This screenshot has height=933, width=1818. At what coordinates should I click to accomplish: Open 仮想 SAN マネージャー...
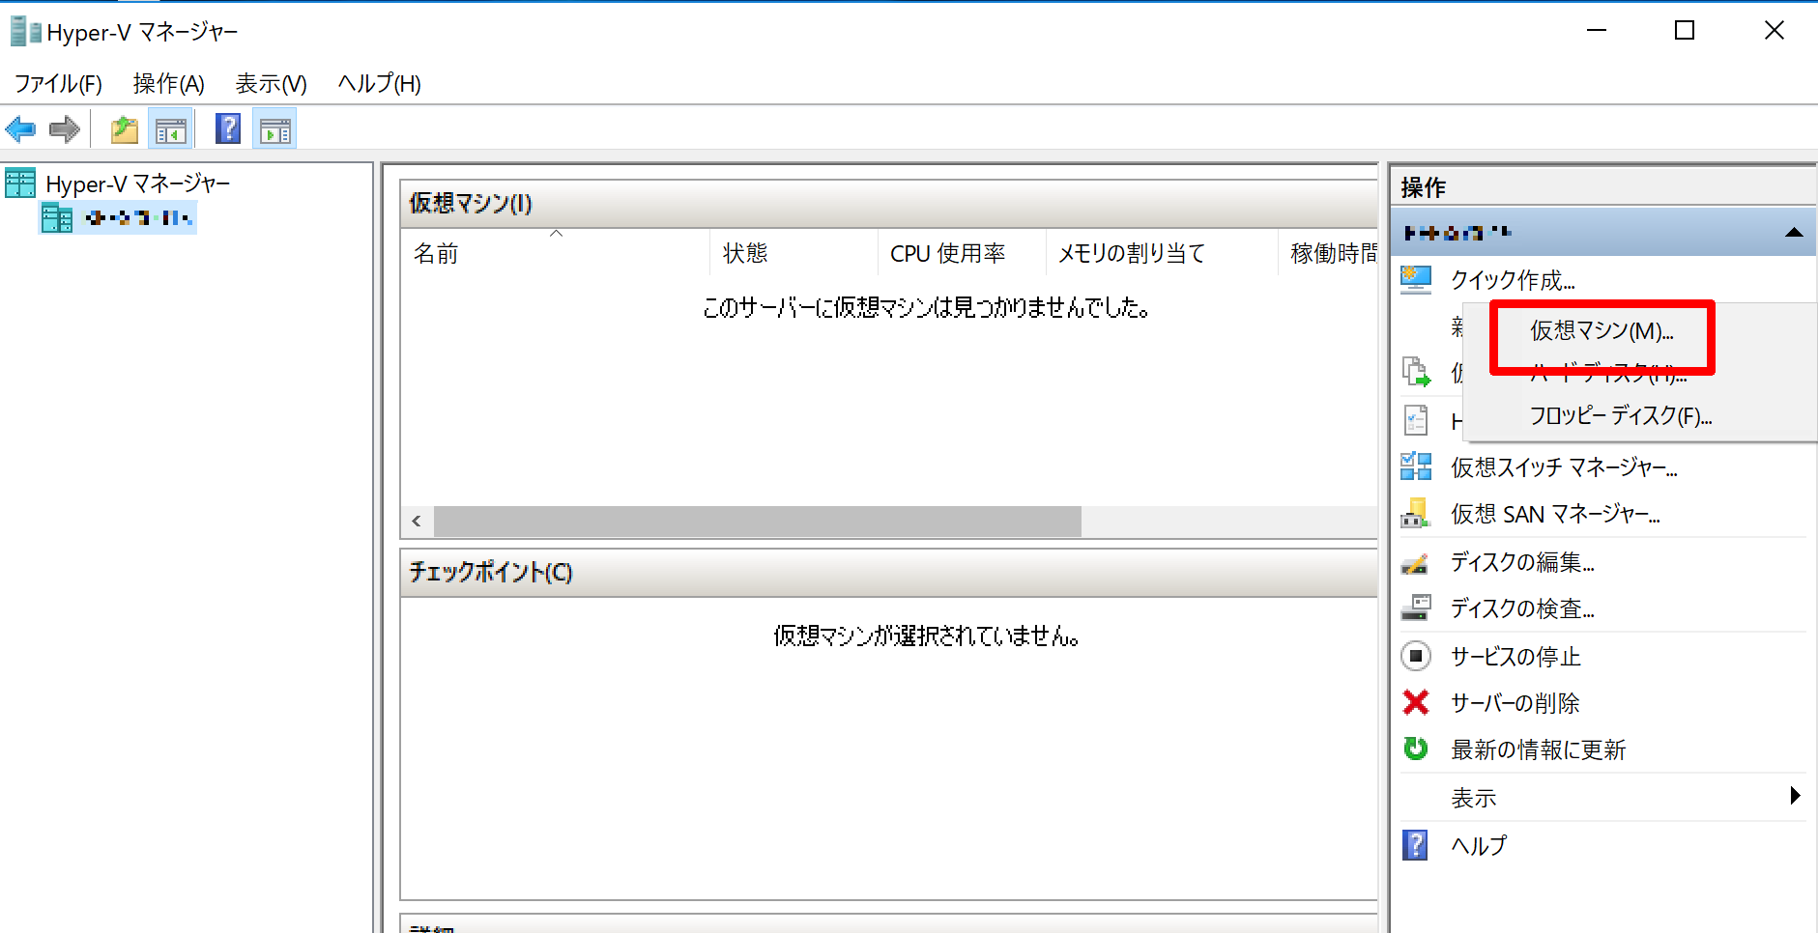[1555, 514]
